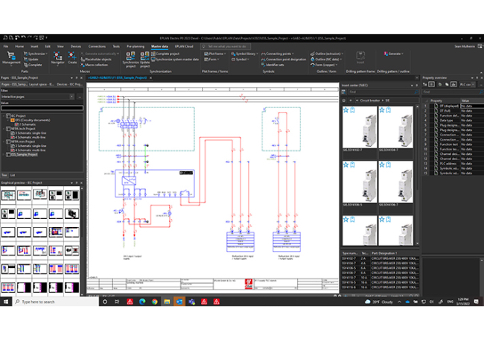Image resolution: width=484 pixels, height=341 pixels.
Task: Open Connection point designation
Action: coord(284,60)
